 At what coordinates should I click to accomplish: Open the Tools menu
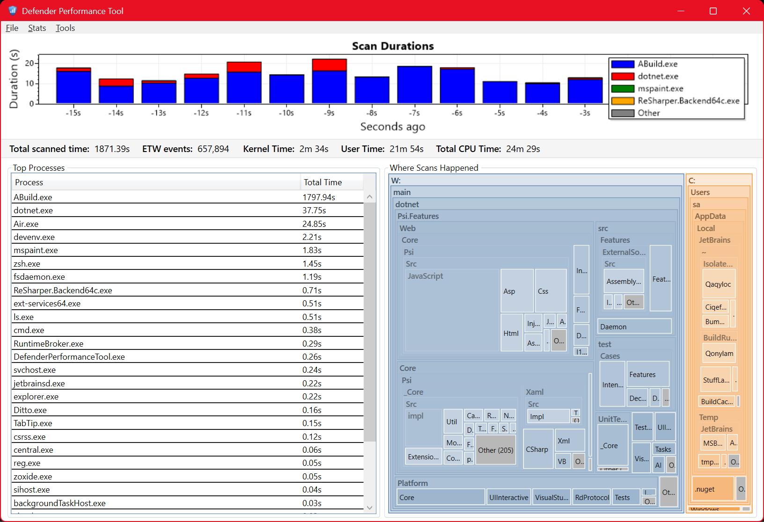pyautogui.click(x=66, y=28)
